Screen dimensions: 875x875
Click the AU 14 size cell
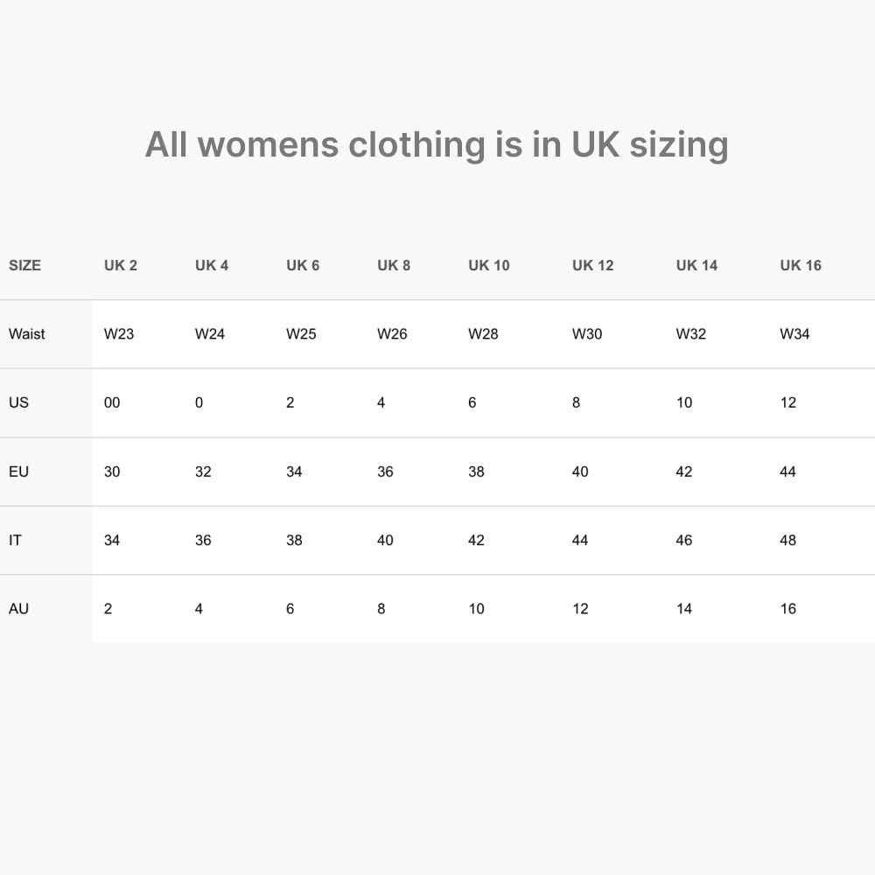(x=684, y=608)
